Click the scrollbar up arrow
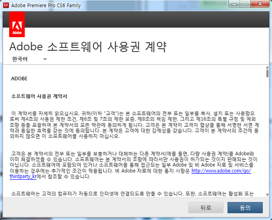The height and width of the screenshot is (220, 272). pos(267,67)
